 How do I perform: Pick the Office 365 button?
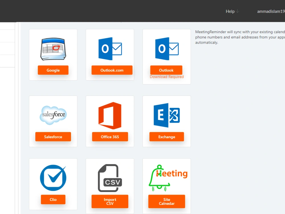click(110, 137)
